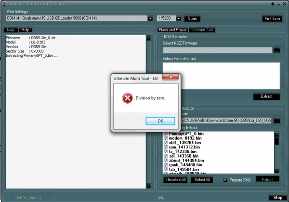Switch to the Help tab

click(x=25, y=30)
